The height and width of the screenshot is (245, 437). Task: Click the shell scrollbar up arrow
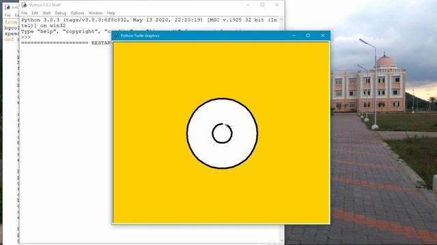(281, 19)
